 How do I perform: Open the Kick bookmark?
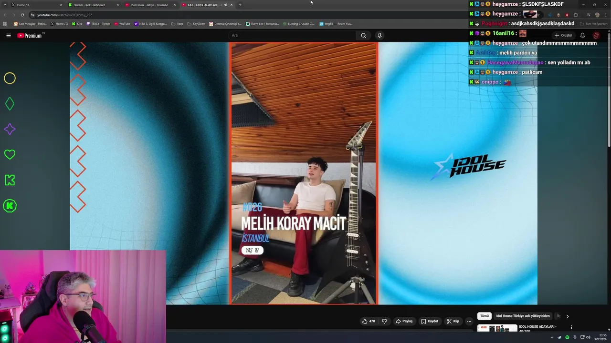(x=77, y=24)
